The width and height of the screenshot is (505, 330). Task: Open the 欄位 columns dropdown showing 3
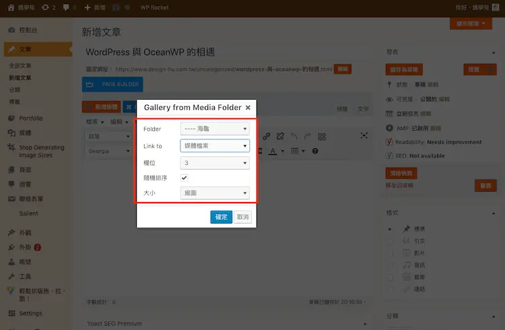pyautogui.click(x=215, y=163)
